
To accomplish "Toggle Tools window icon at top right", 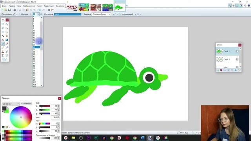I will [x=230, y=5].
